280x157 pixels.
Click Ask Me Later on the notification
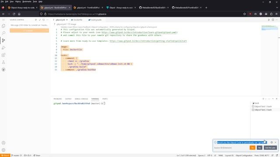coord(270,148)
